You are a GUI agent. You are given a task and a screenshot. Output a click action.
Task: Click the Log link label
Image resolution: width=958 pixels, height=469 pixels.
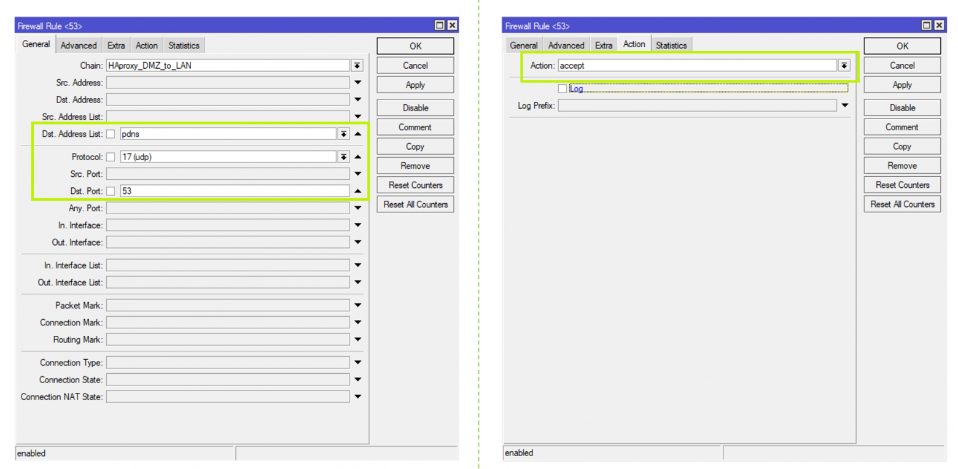pos(576,88)
